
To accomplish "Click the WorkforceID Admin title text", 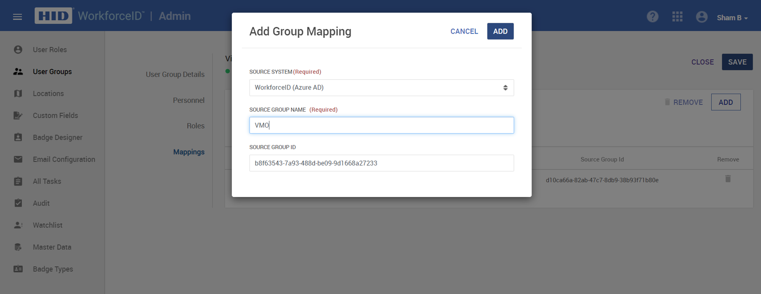I will pos(134,16).
